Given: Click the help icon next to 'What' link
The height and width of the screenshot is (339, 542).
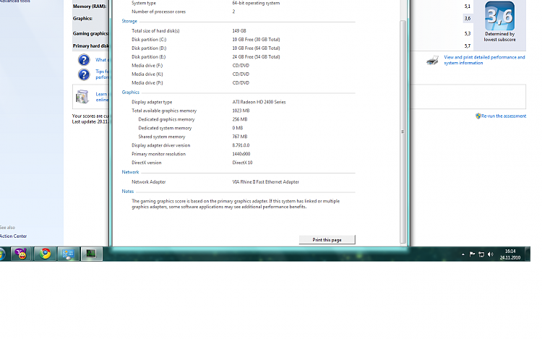Looking at the screenshot, I should (x=84, y=60).
